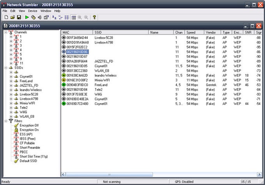The height and width of the screenshot is (185, 265).
Task: Open the View menu
Action: point(22,11)
